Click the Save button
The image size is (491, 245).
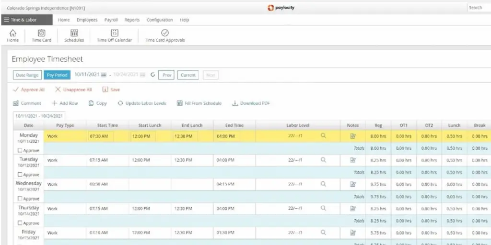[x=111, y=89]
